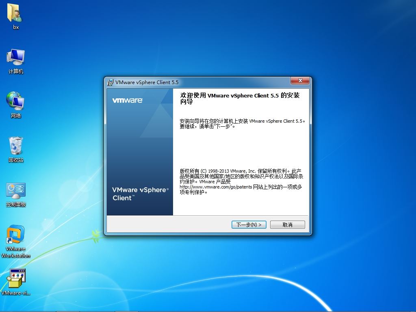Click the 取消 button
Image resolution: width=416 pixels, height=312 pixels.
click(287, 225)
